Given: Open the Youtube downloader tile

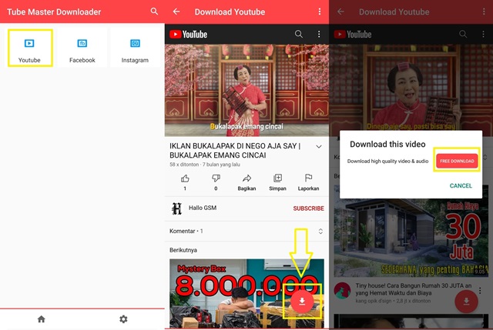Looking at the screenshot, I should point(30,48).
